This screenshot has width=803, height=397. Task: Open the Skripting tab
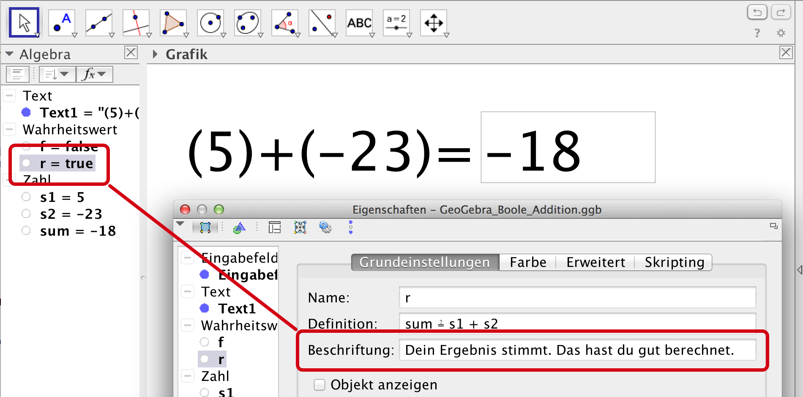[674, 262]
